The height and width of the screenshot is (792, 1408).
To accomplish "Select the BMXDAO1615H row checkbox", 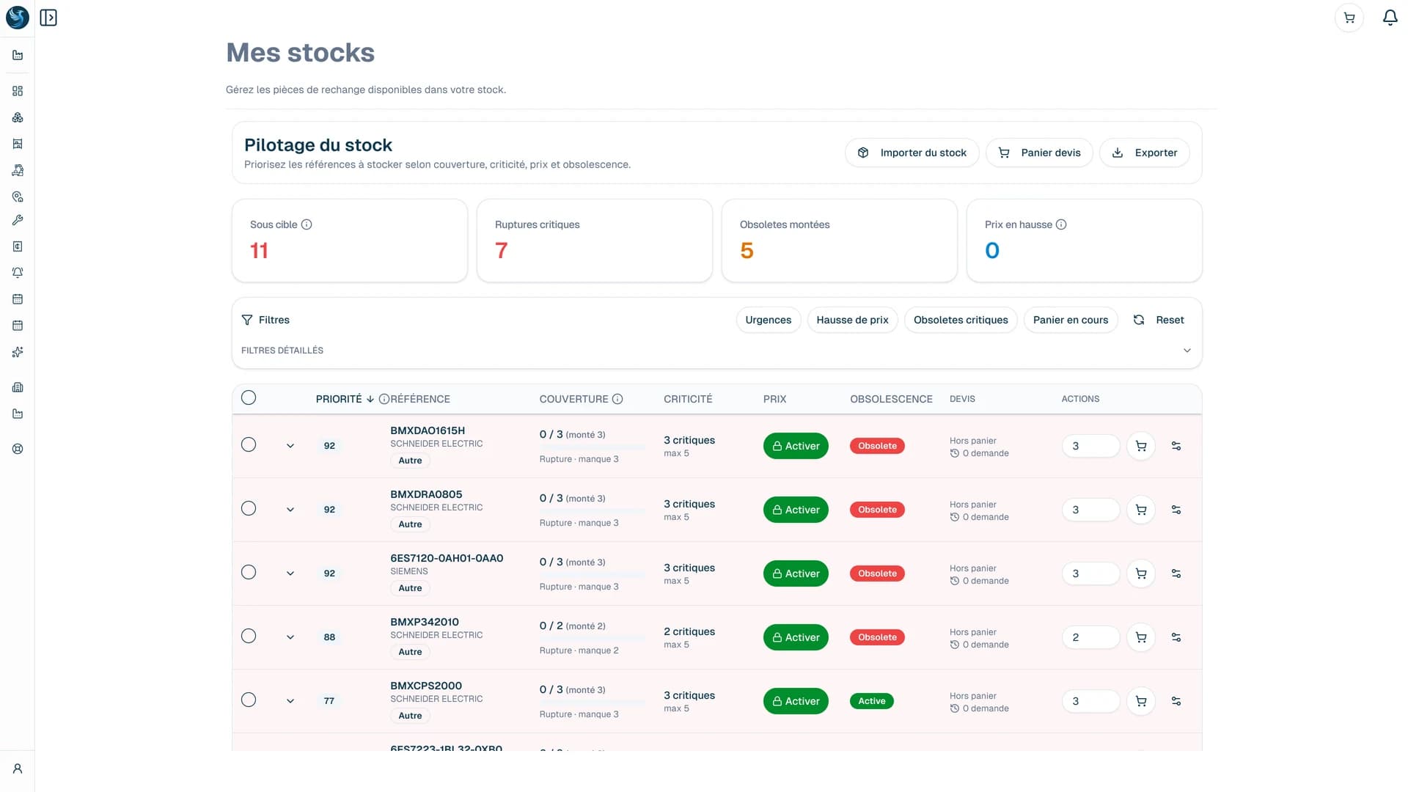I will coord(249,444).
